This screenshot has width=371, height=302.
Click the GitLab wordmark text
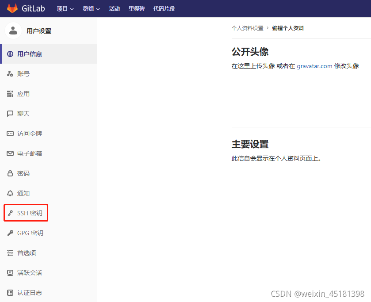click(x=33, y=8)
